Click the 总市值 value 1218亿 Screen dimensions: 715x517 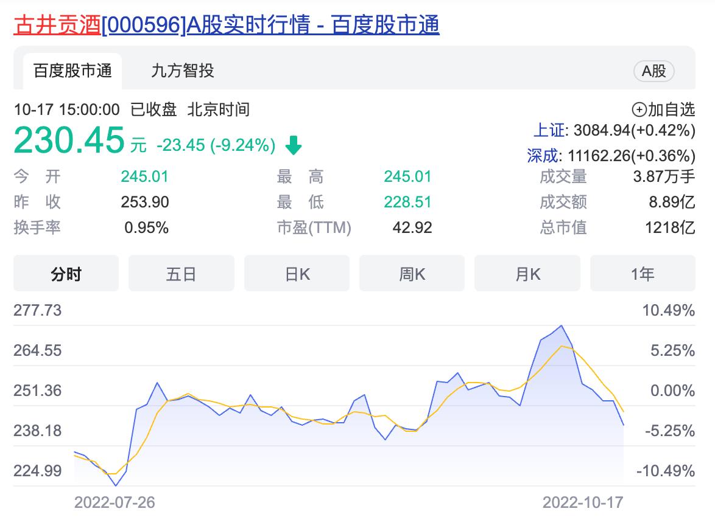[670, 227]
